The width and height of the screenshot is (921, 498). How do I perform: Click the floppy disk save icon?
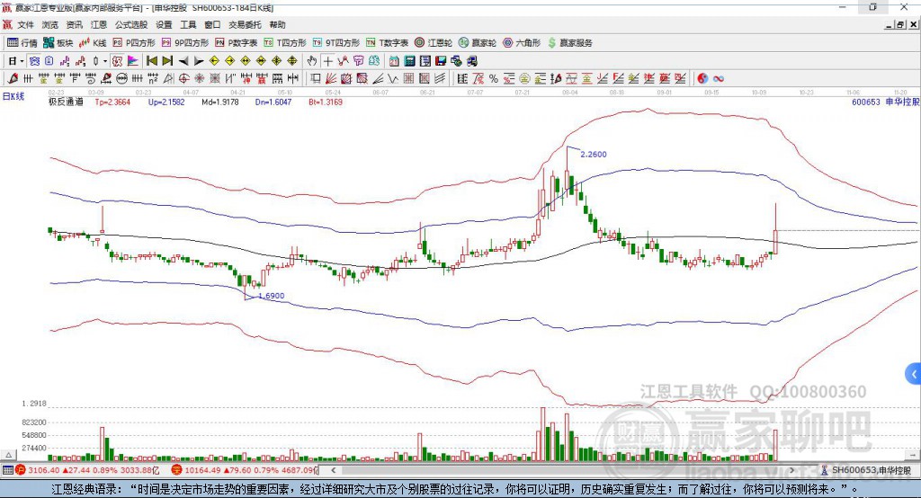[x=441, y=61]
